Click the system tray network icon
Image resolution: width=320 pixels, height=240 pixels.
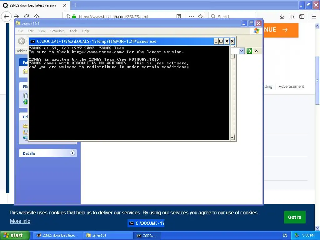pyautogui.click(x=297, y=236)
